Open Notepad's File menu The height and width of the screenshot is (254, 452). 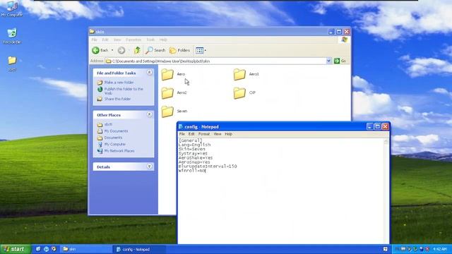(x=182, y=134)
